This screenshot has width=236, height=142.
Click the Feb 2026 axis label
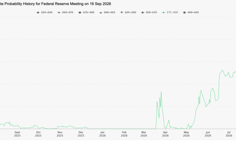tap(124, 134)
